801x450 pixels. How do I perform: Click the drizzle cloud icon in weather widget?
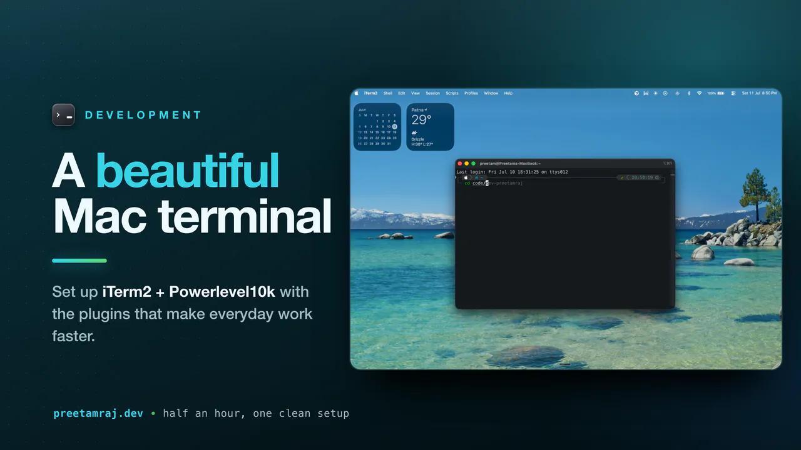click(x=414, y=133)
